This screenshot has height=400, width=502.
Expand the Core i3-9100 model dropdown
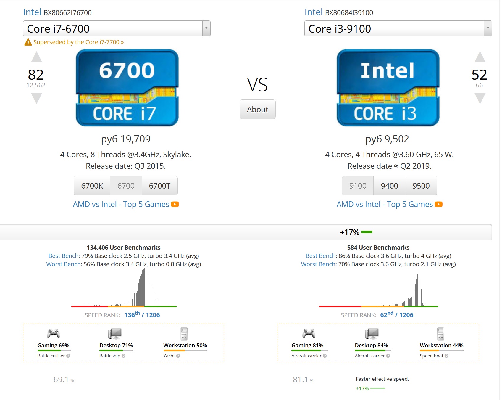488,28
